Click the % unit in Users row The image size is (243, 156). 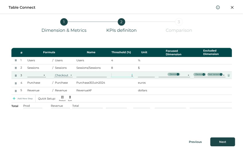click(139, 60)
